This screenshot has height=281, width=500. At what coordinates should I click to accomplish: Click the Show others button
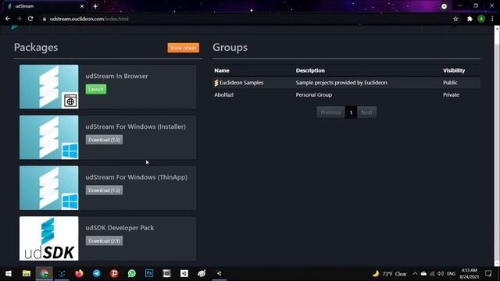coord(183,48)
